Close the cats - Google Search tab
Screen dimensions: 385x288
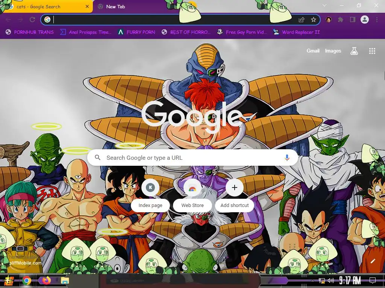pyautogui.click(x=87, y=7)
